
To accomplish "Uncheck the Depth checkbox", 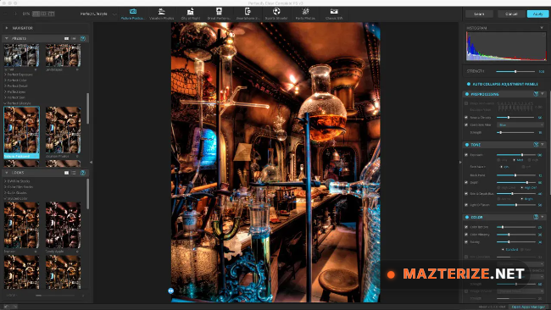I will 466,183.
